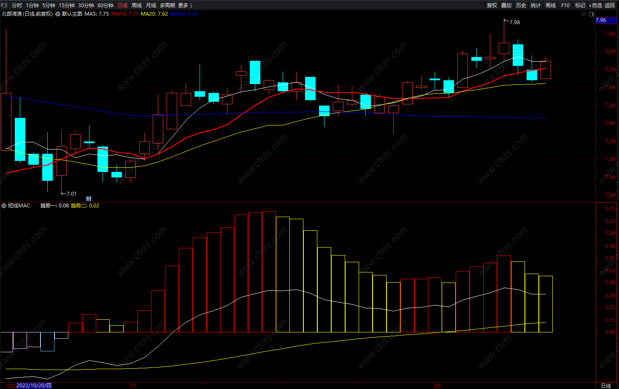Open the 多周期 multi-period view

point(167,5)
